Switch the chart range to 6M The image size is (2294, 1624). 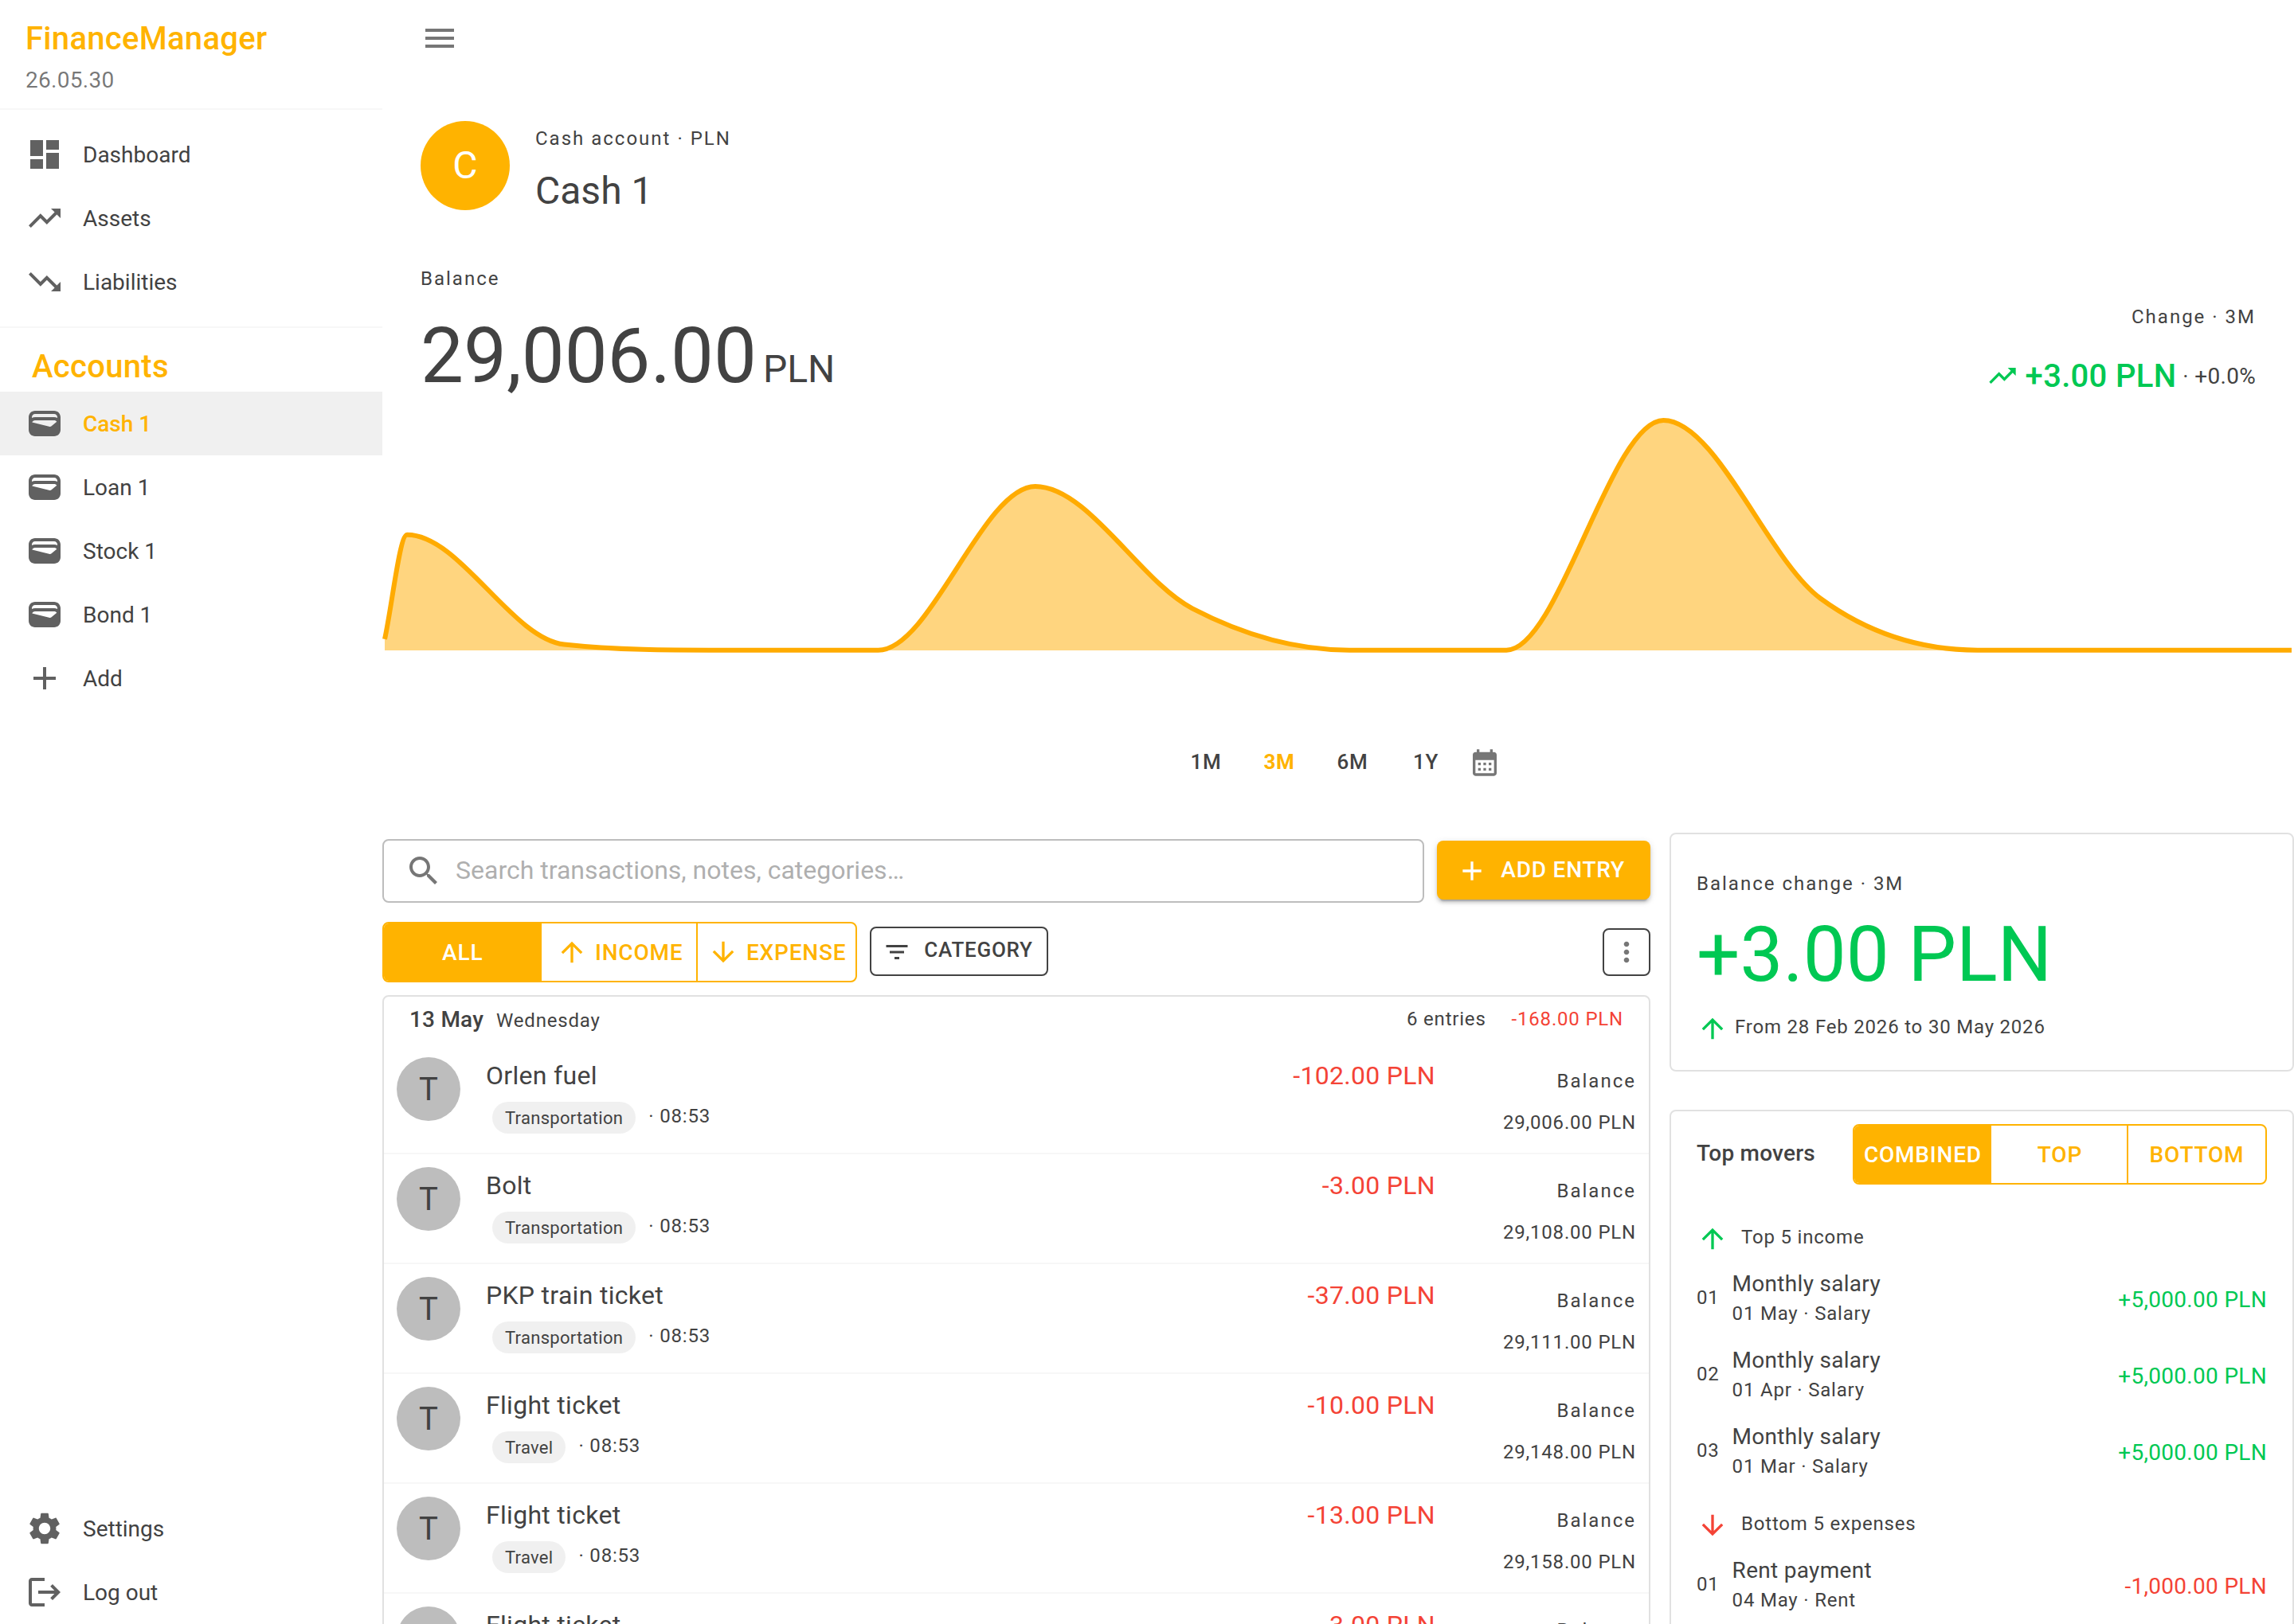click(x=1352, y=762)
